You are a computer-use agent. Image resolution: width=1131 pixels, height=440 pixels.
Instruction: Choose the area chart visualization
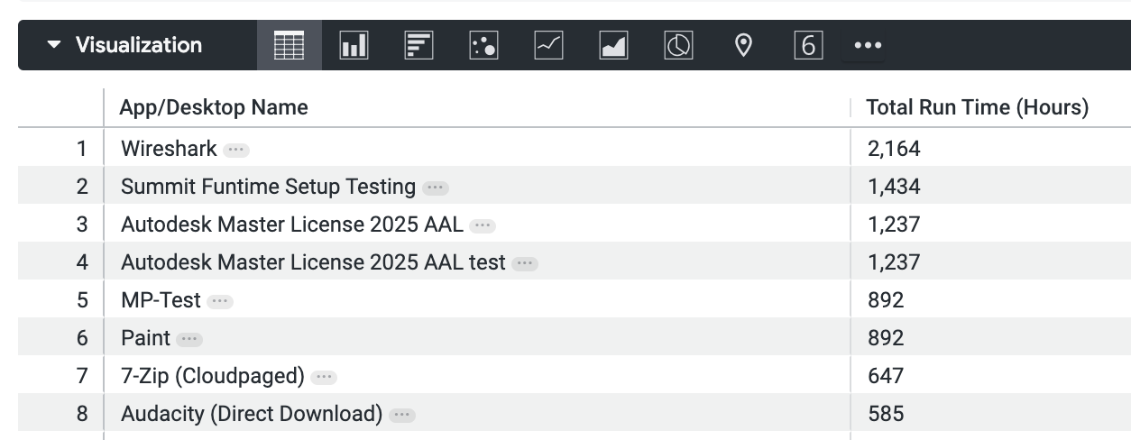(x=613, y=45)
